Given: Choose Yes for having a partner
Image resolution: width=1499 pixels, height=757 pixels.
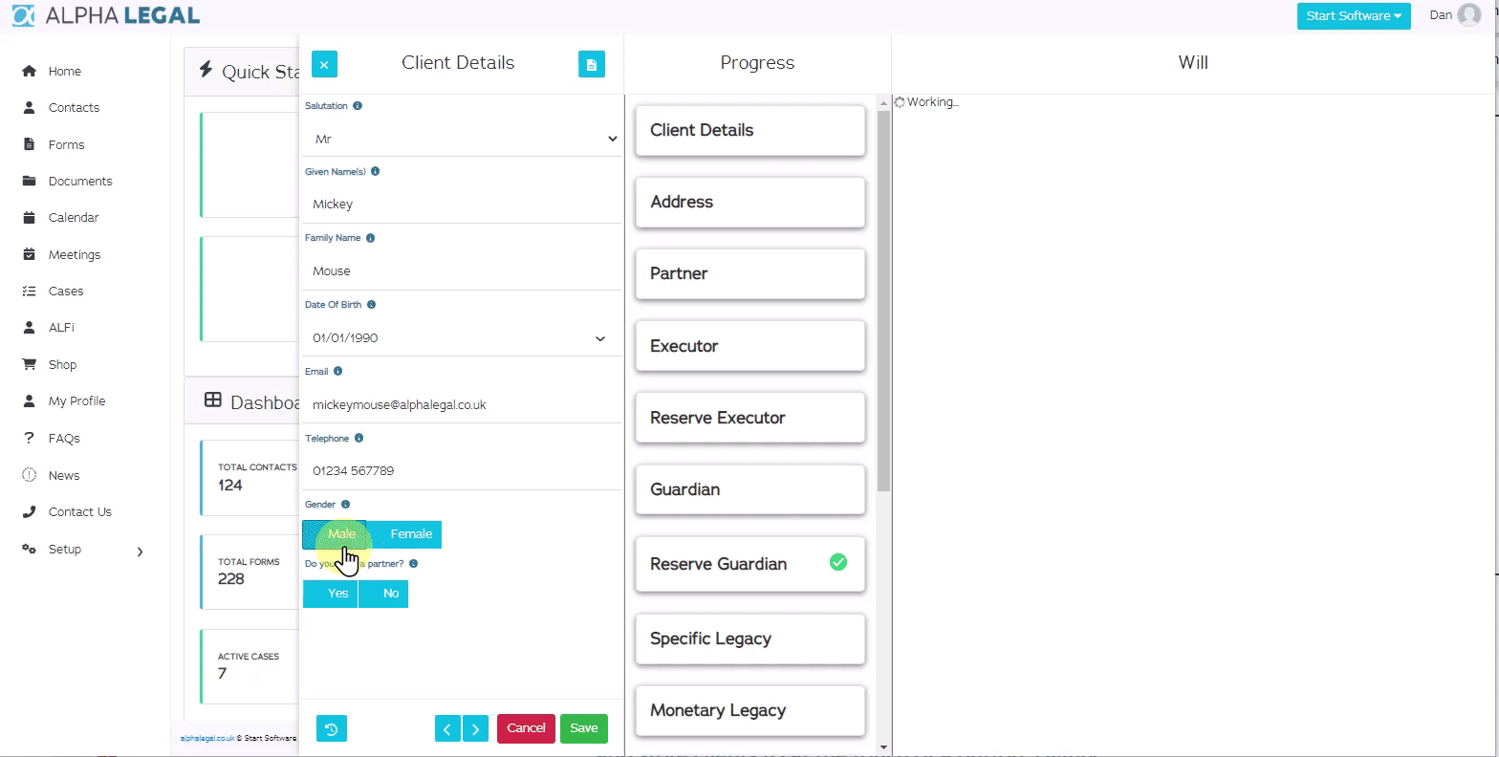Looking at the screenshot, I should click(x=331, y=594).
